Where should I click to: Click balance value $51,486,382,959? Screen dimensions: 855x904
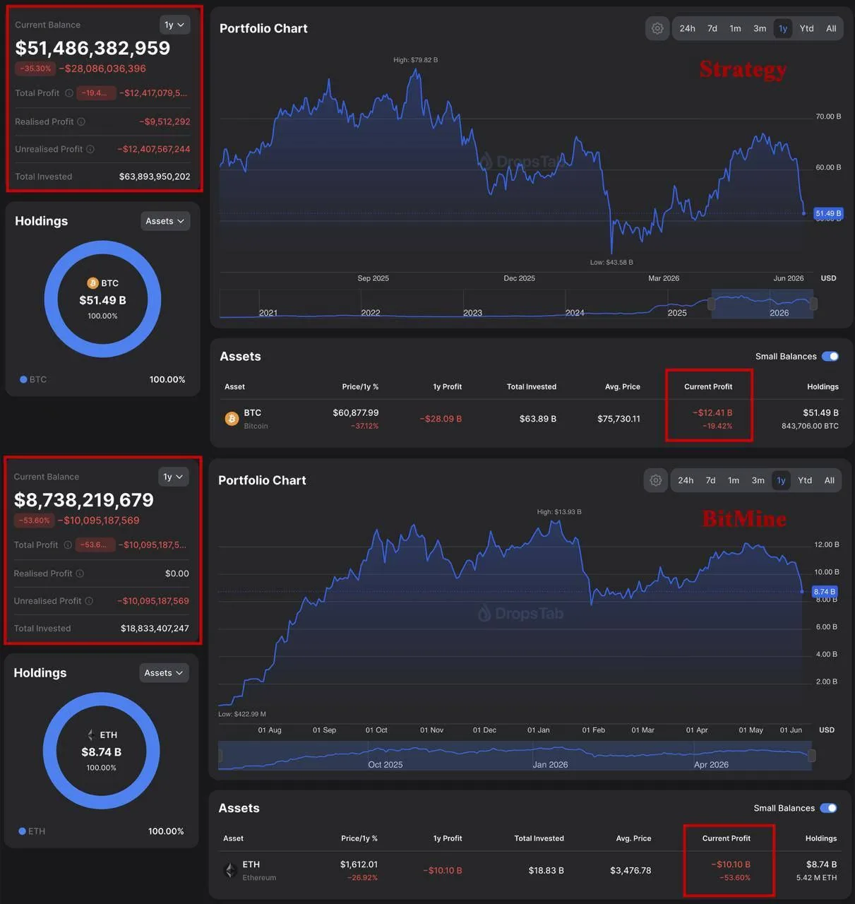tap(92, 48)
